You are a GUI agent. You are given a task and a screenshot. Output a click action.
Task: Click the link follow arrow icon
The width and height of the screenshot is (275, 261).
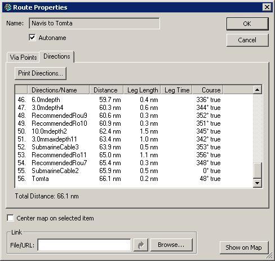click(x=141, y=245)
